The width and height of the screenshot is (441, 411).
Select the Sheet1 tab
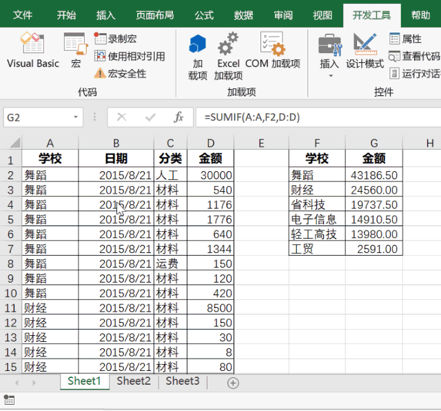pos(84,381)
